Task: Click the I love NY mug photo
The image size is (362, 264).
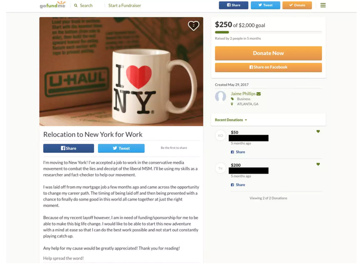Action: (121, 71)
